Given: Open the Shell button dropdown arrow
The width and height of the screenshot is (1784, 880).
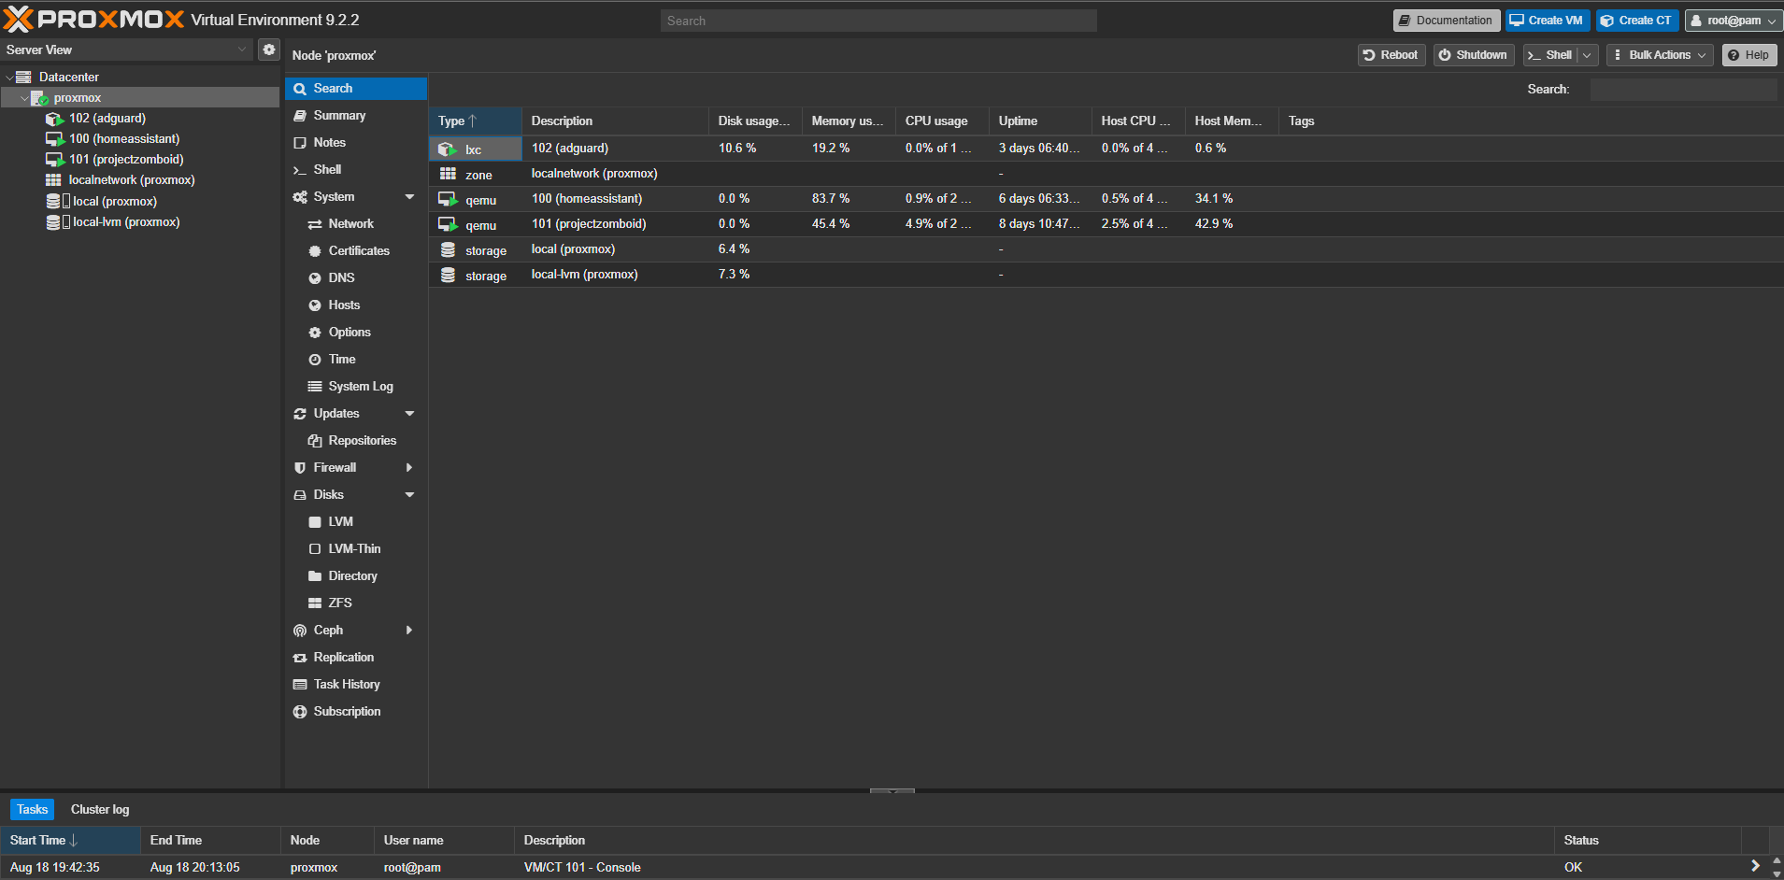Looking at the screenshot, I should pos(1587,55).
